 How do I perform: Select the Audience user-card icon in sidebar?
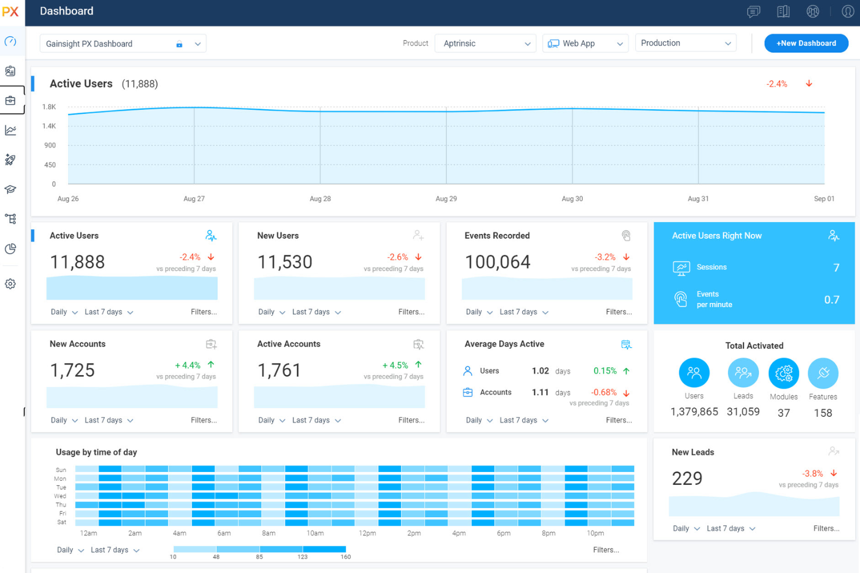pos(10,71)
